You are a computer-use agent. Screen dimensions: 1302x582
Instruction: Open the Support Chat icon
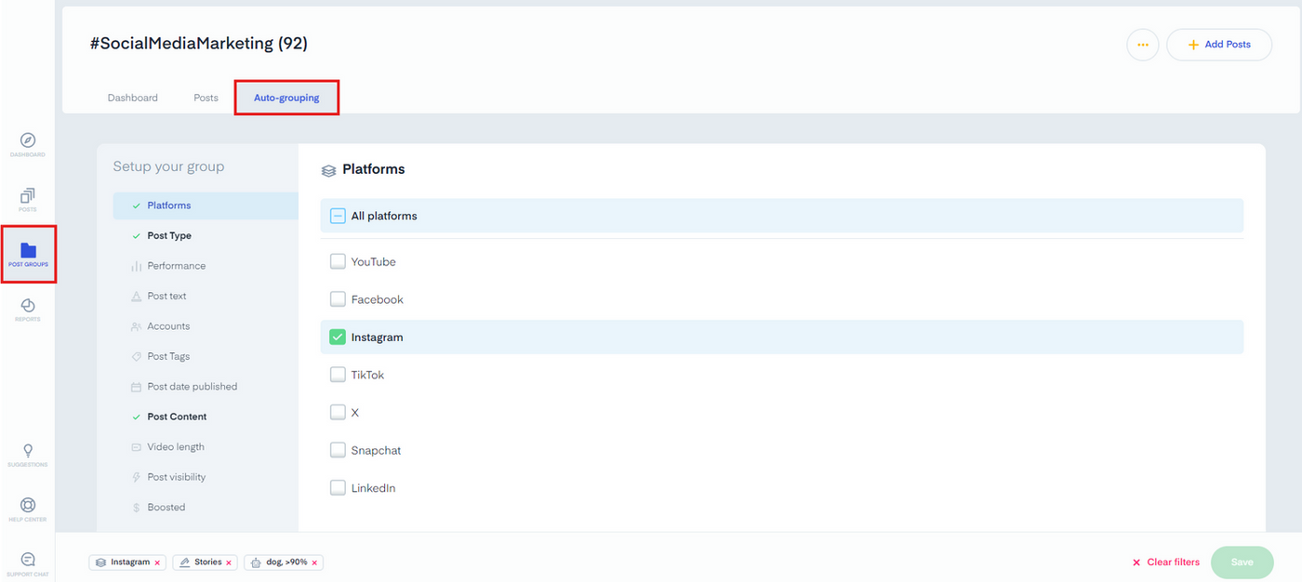28,560
